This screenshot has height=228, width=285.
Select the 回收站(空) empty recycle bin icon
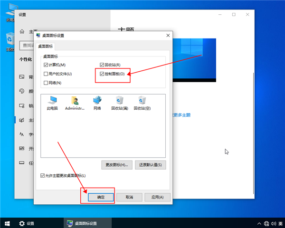coord(142,101)
